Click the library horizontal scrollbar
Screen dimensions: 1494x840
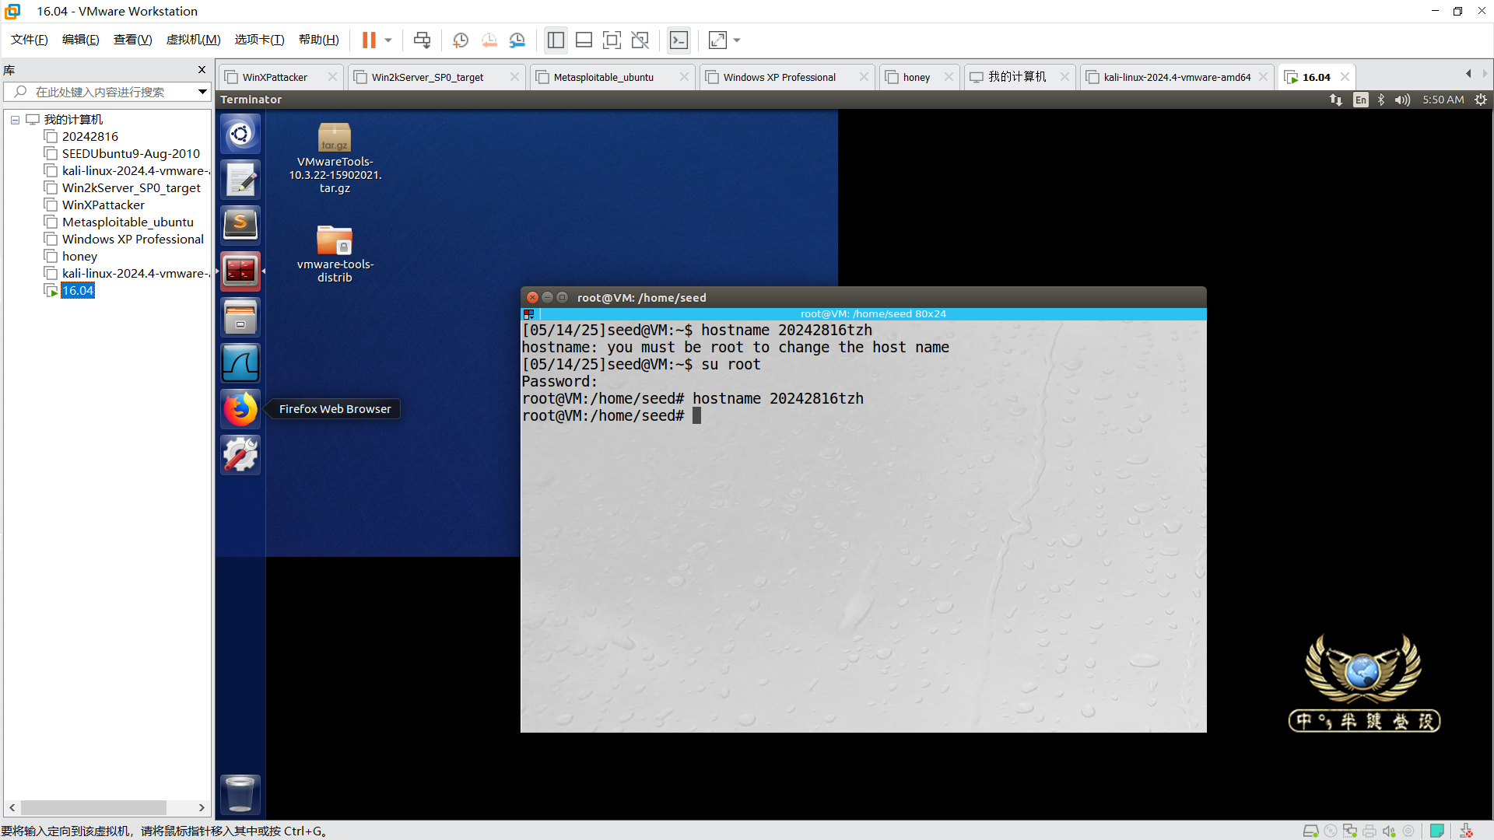(x=93, y=807)
